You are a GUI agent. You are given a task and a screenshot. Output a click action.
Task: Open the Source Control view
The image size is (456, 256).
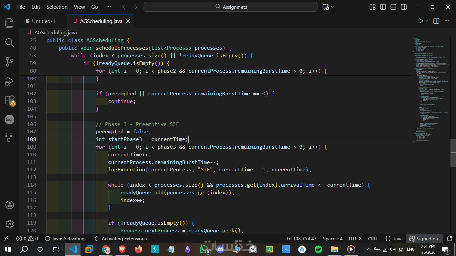(9, 62)
